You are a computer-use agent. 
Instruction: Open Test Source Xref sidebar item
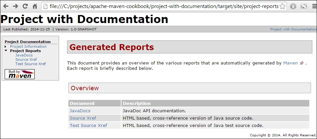[30, 64]
